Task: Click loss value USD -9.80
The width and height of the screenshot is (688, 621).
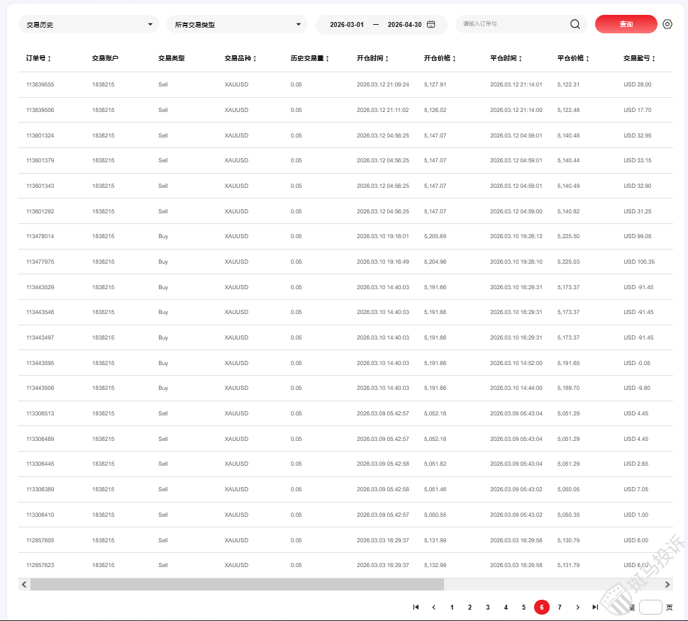Action: click(x=637, y=388)
